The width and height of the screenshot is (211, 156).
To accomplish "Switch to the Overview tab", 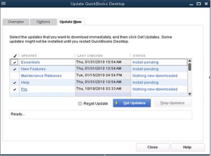I will pyautogui.click(x=16, y=22).
